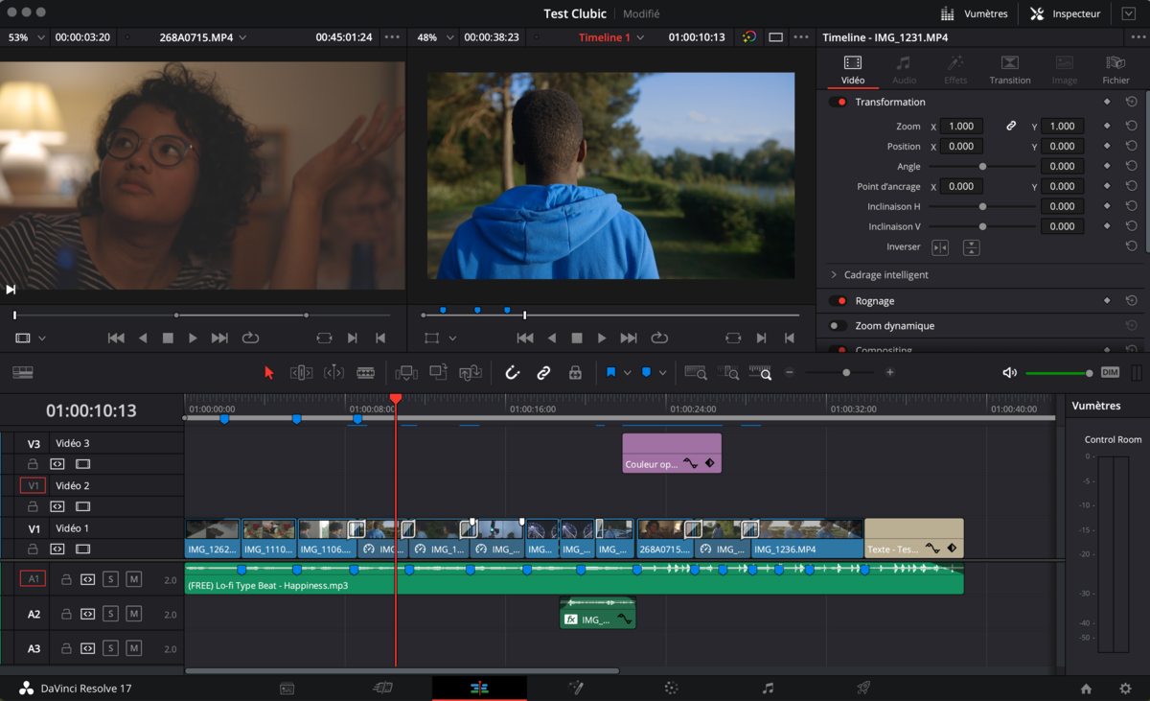Open the Fusion page wand icon
1150x701 pixels.
pyautogui.click(x=576, y=688)
